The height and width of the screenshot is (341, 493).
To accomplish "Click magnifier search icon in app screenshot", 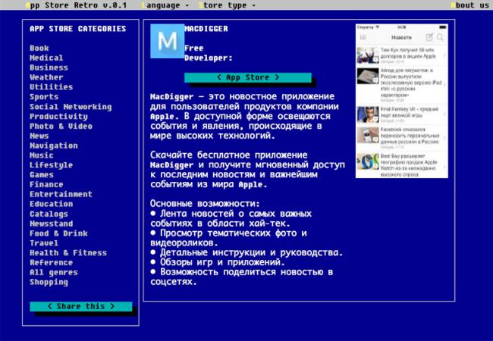I will pos(438,37).
